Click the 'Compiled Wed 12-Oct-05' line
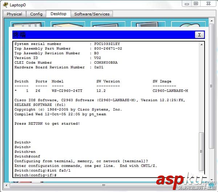Image resolution: width=218 pixels, height=192 pixels. (x=60, y=114)
